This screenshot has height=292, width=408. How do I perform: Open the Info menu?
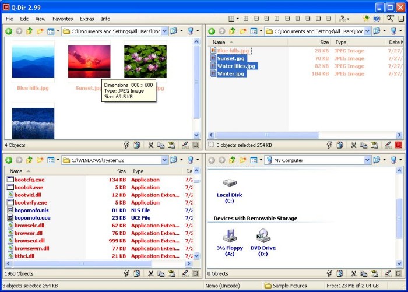(x=105, y=19)
